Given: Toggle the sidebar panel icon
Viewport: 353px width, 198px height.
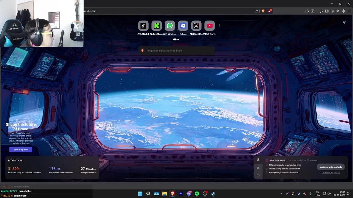Looking at the screenshot, I should tap(327, 11).
